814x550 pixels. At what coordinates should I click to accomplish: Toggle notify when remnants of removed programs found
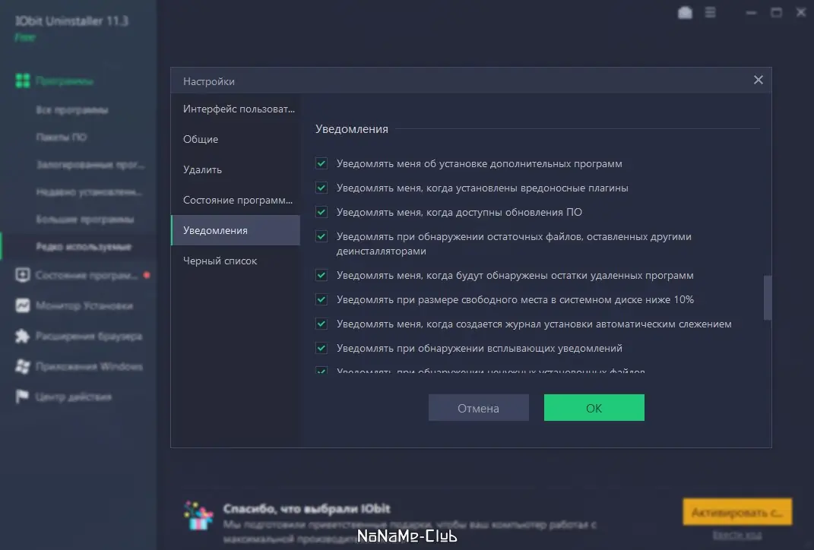tap(321, 276)
